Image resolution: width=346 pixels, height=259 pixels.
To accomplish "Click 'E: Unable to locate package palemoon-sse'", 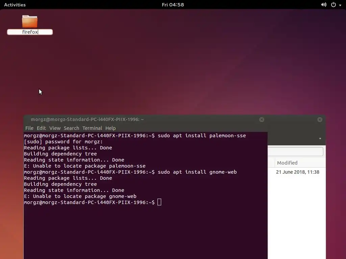I will pos(85,166).
